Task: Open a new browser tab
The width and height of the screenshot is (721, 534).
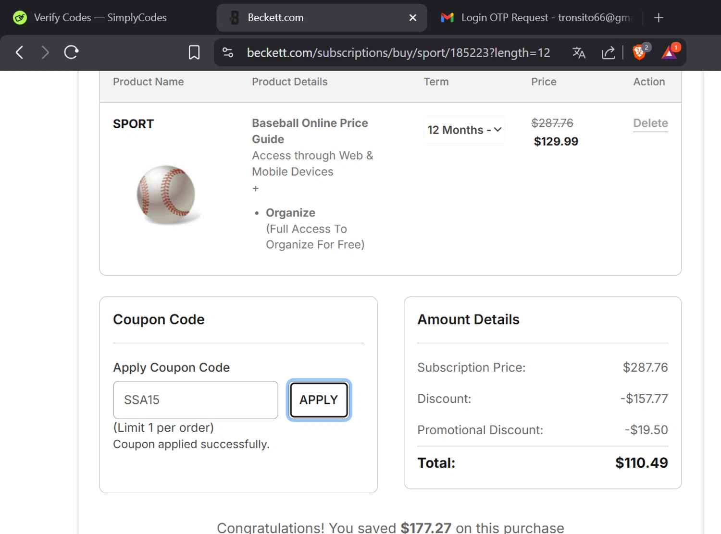Action: (659, 18)
